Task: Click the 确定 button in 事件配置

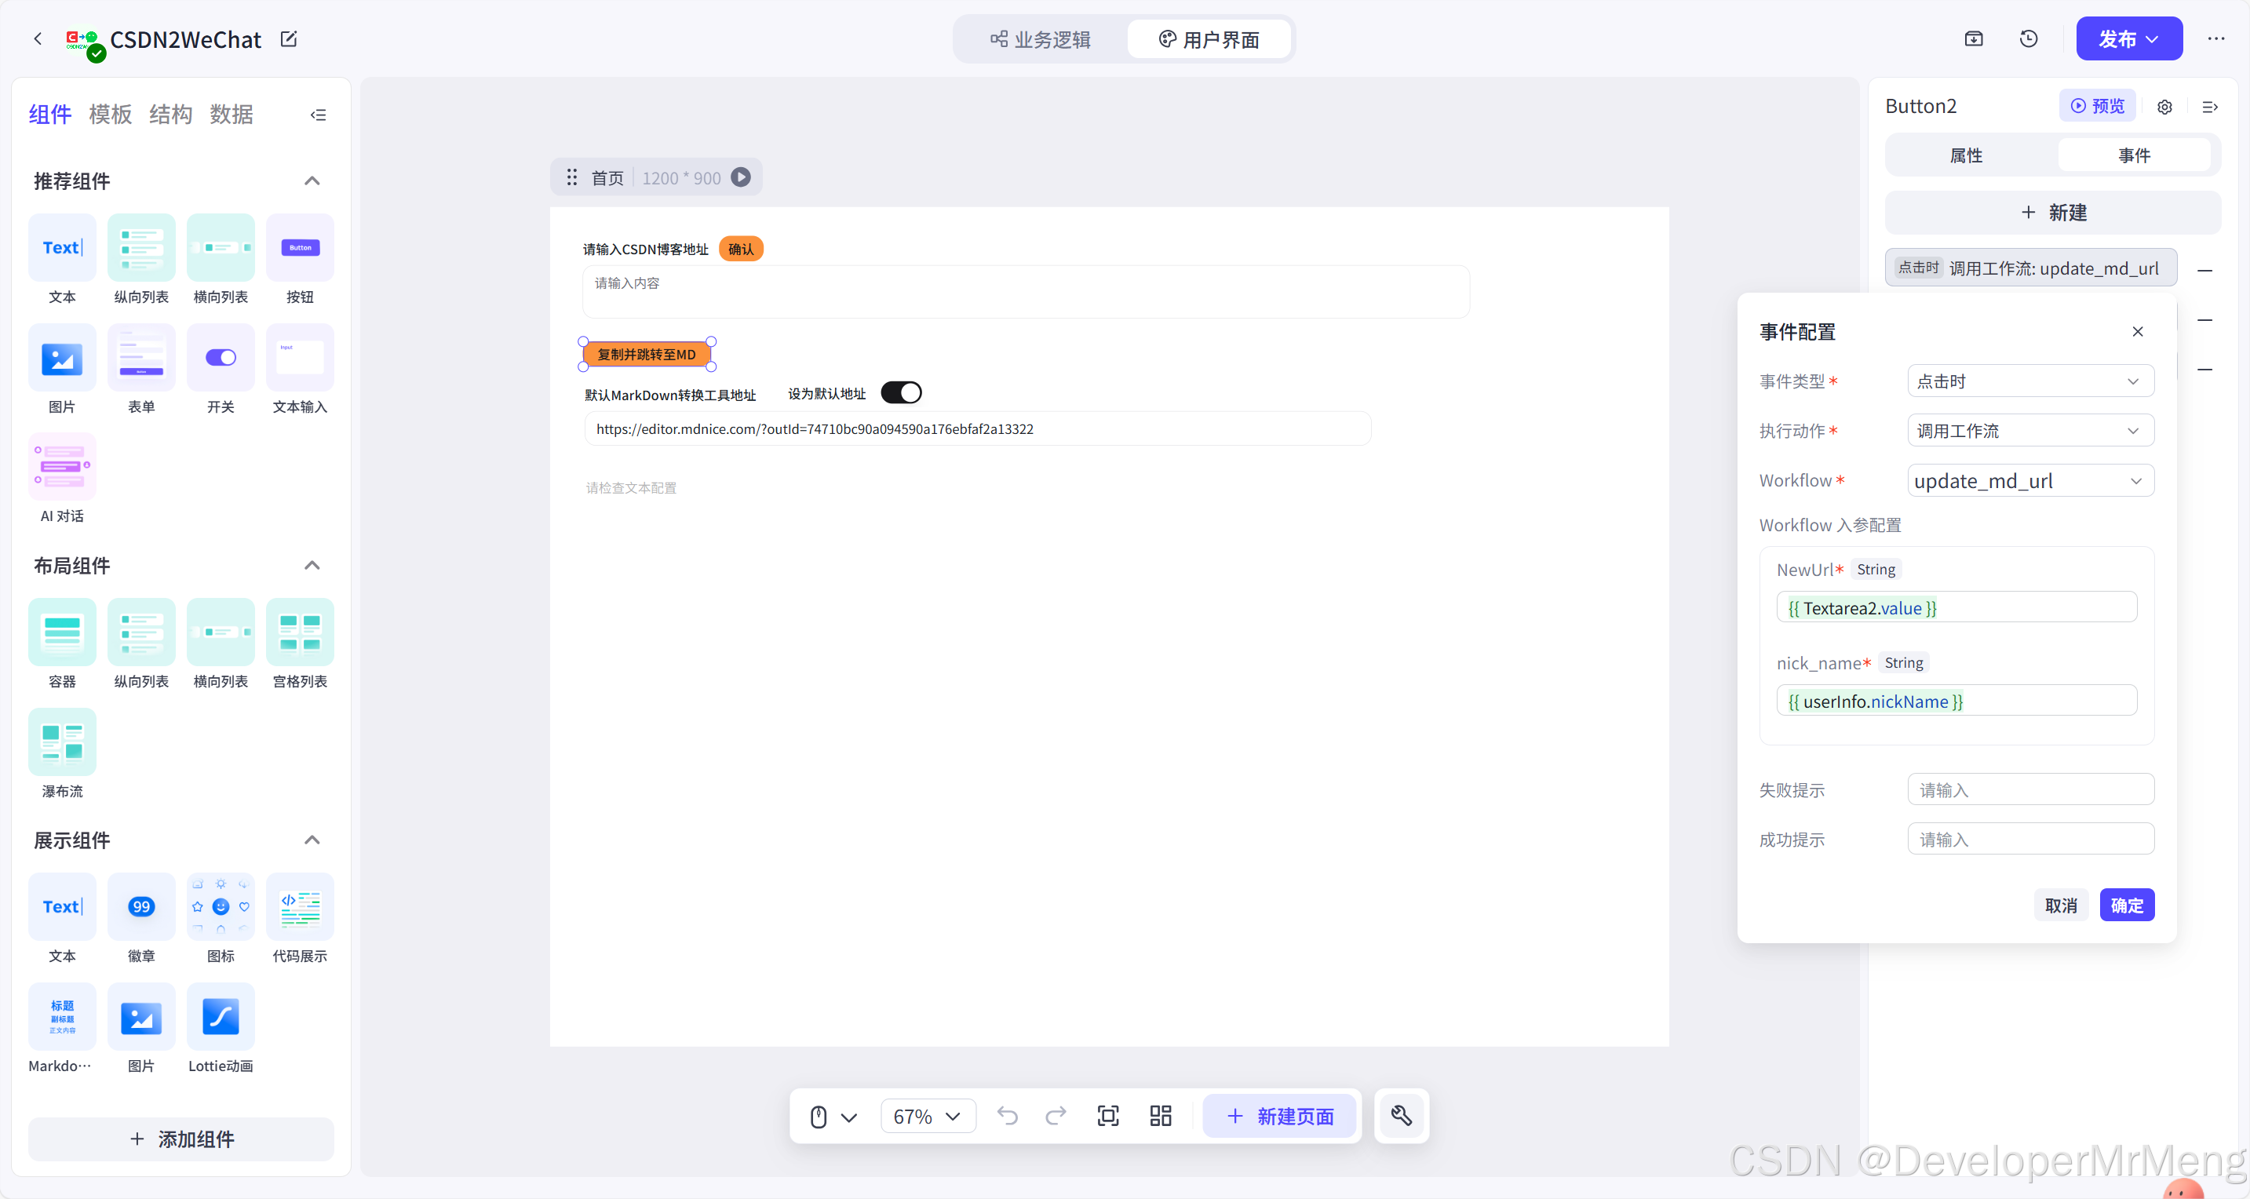Action: coord(2126,906)
